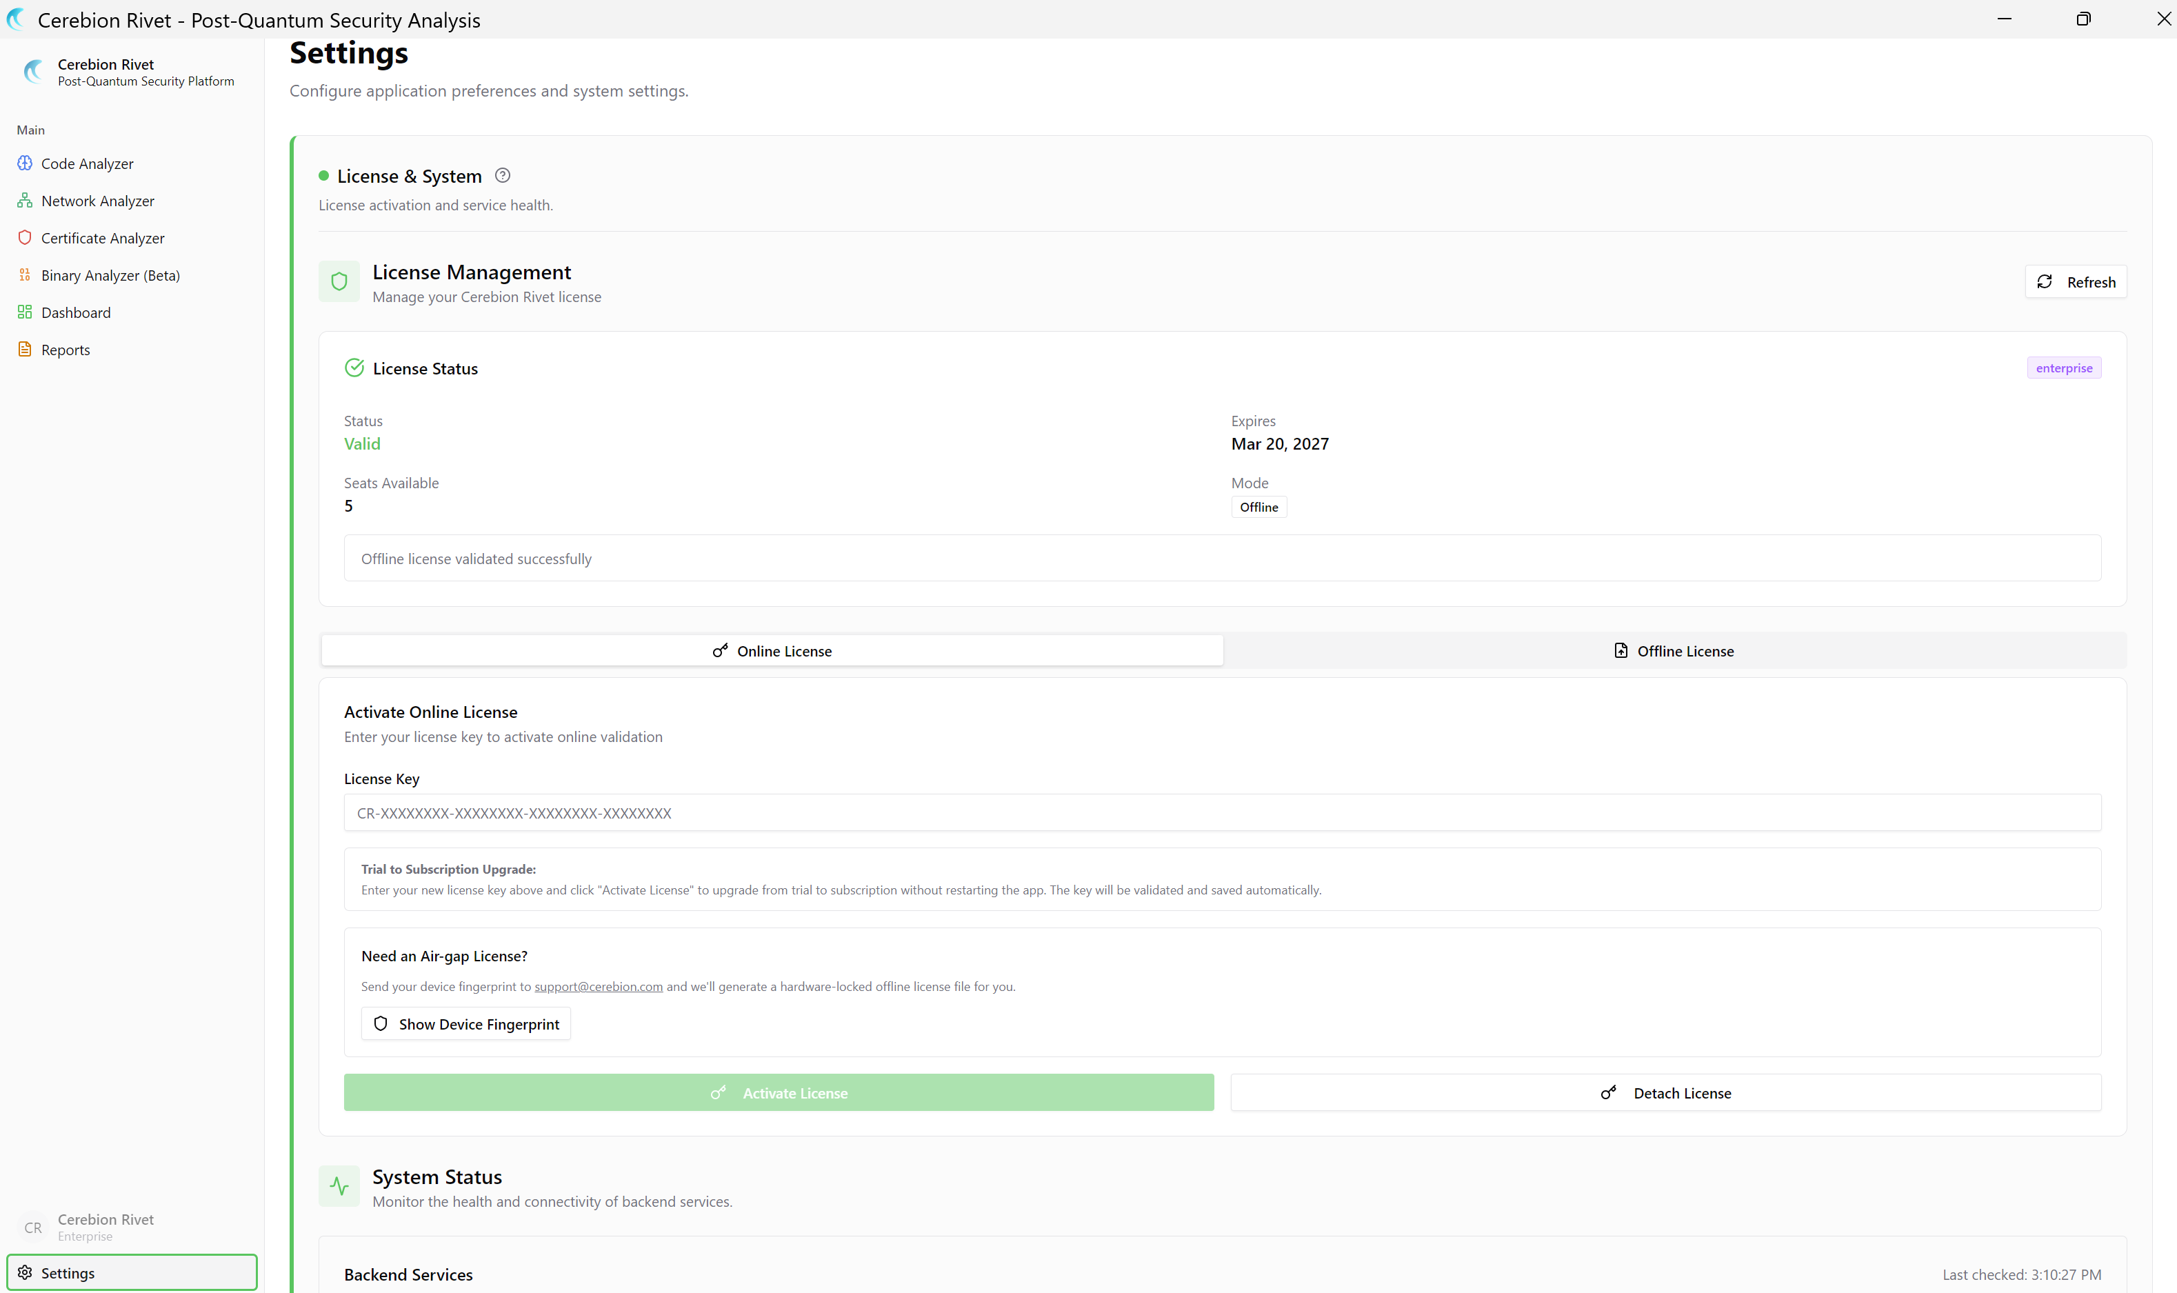Click the Settings gear icon
The image size is (2177, 1293).
pyautogui.click(x=24, y=1272)
